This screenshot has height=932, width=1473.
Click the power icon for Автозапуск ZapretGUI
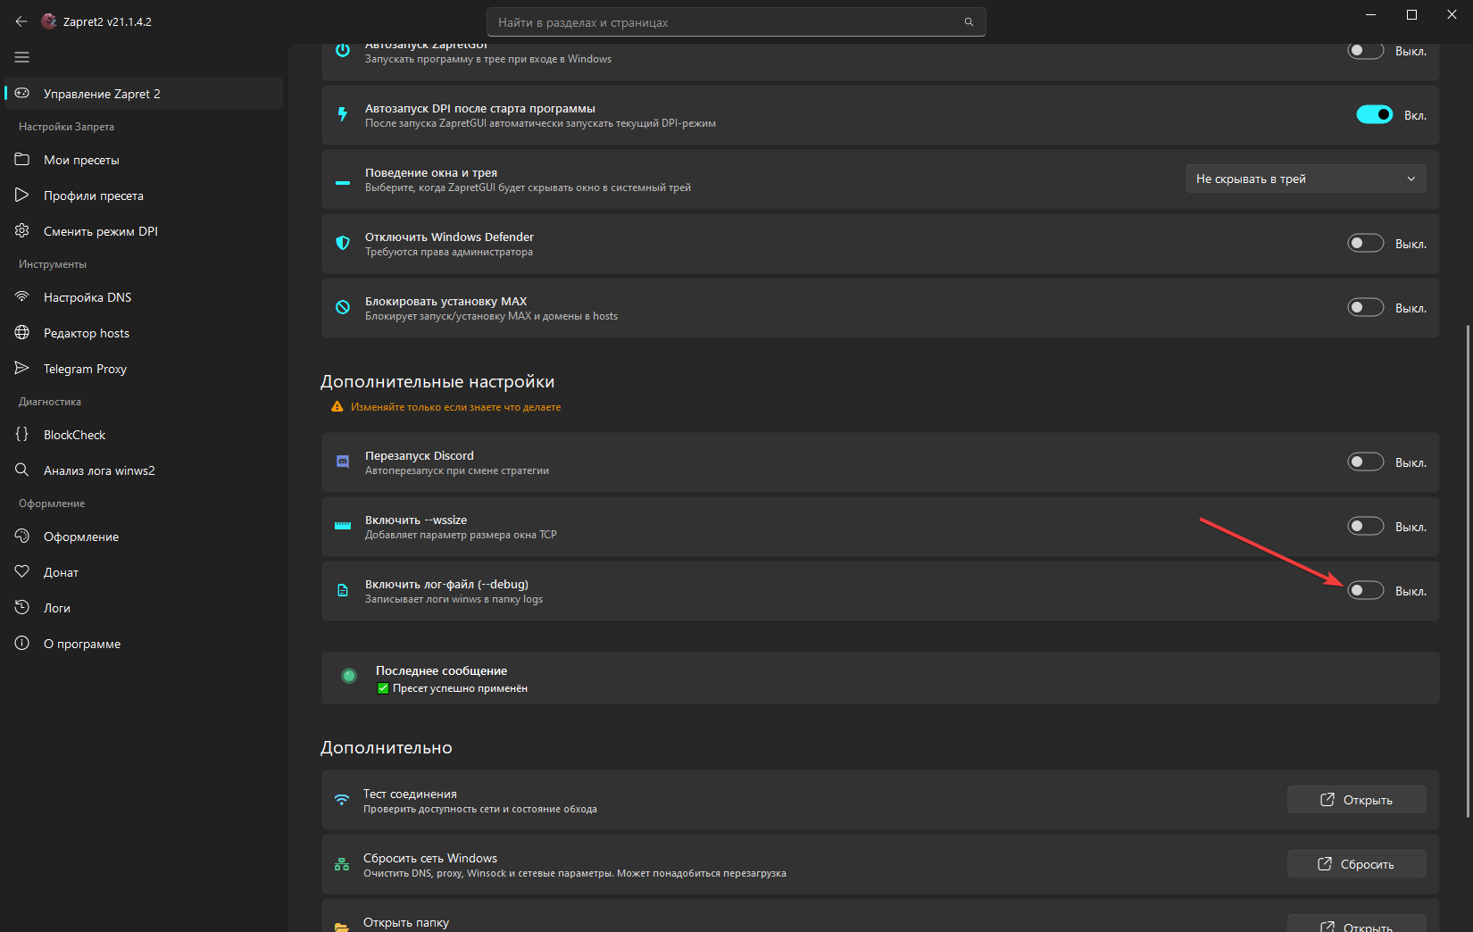click(x=343, y=50)
